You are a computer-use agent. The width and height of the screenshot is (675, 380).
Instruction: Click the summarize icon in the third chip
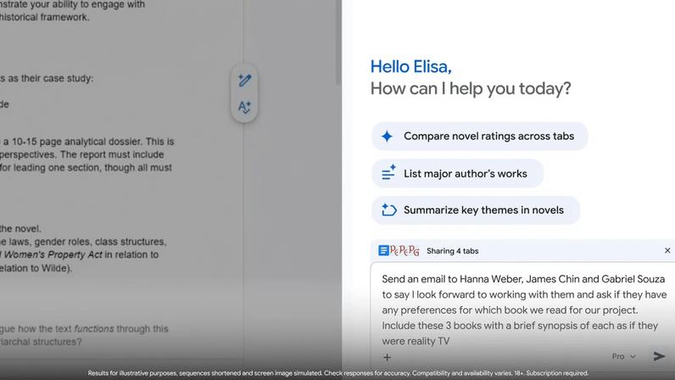[388, 210]
